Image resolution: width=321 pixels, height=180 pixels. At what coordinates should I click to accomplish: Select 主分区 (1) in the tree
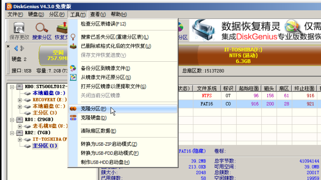(45, 146)
